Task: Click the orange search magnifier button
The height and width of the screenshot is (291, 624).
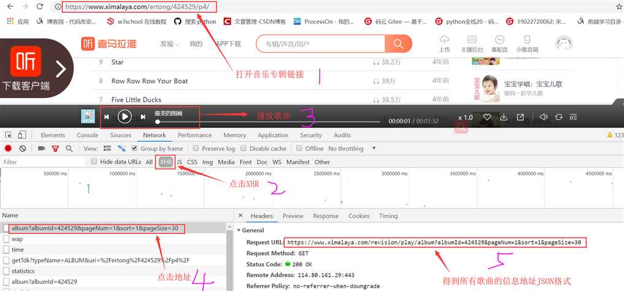Action: click(x=398, y=43)
